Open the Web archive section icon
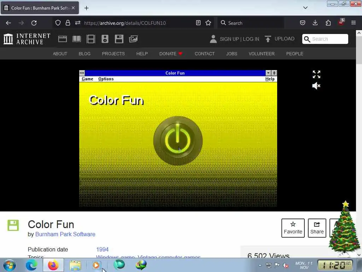This screenshot has height=272, width=362. coord(62,39)
